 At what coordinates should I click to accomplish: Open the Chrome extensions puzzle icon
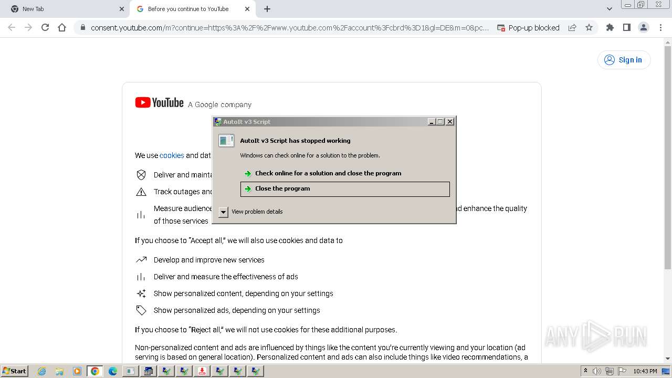610,27
